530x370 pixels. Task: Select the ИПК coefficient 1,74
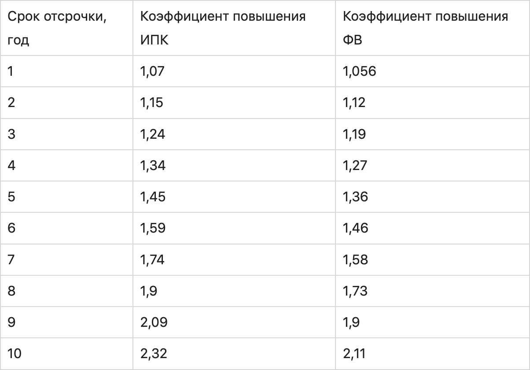point(152,259)
